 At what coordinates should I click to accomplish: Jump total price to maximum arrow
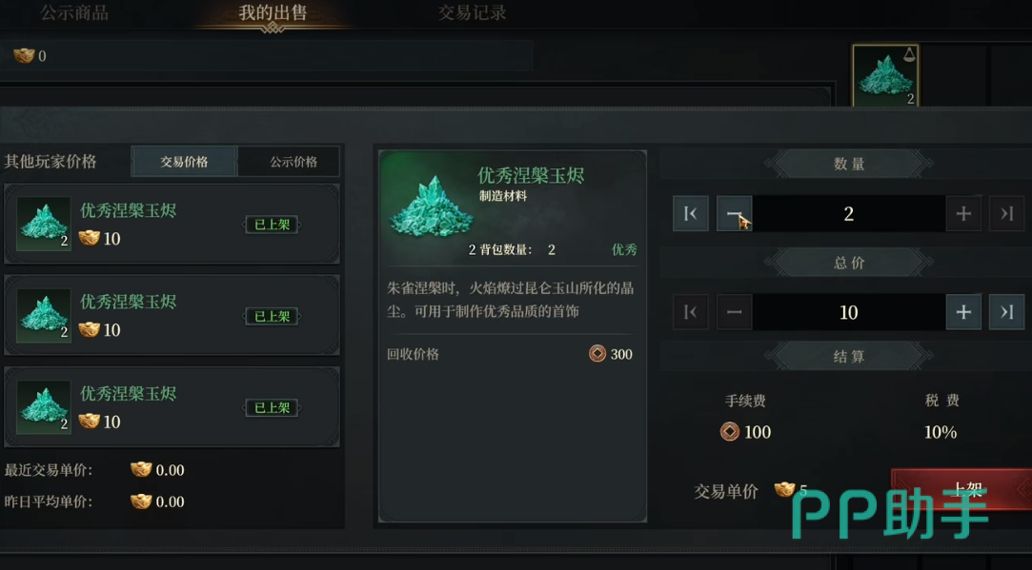pyautogui.click(x=1006, y=312)
